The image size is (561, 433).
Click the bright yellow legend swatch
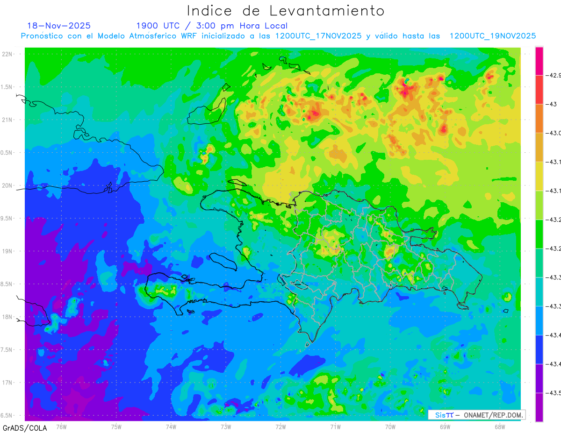[x=539, y=176]
